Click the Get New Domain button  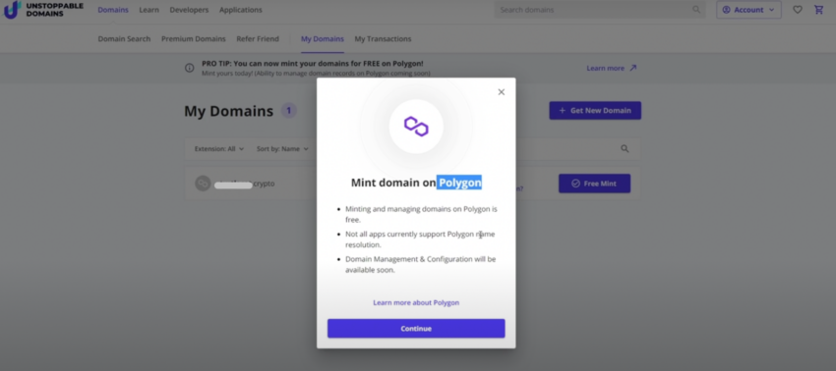595,110
